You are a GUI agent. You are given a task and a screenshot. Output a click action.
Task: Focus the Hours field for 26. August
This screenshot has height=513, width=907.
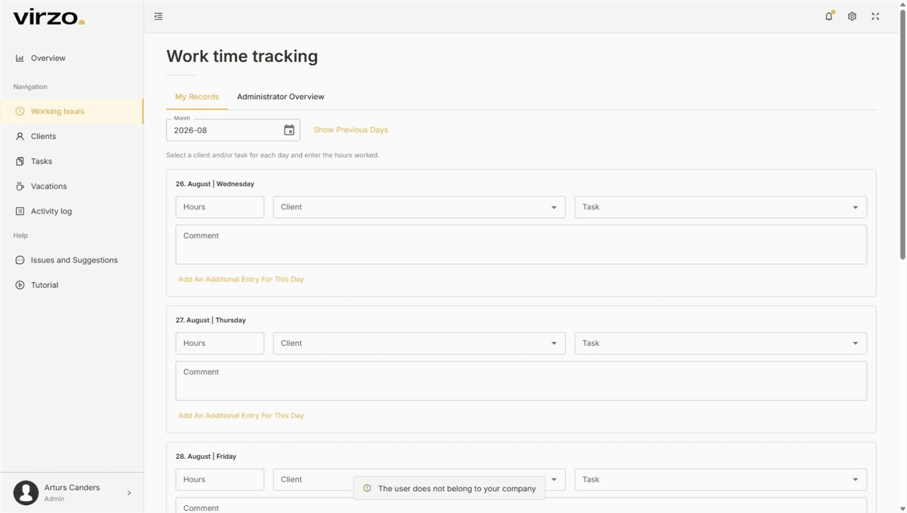(220, 207)
